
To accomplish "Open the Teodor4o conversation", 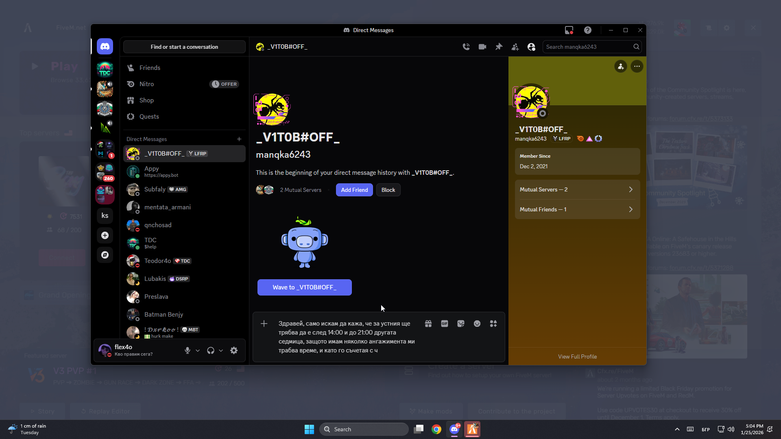I will click(x=184, y=261).
